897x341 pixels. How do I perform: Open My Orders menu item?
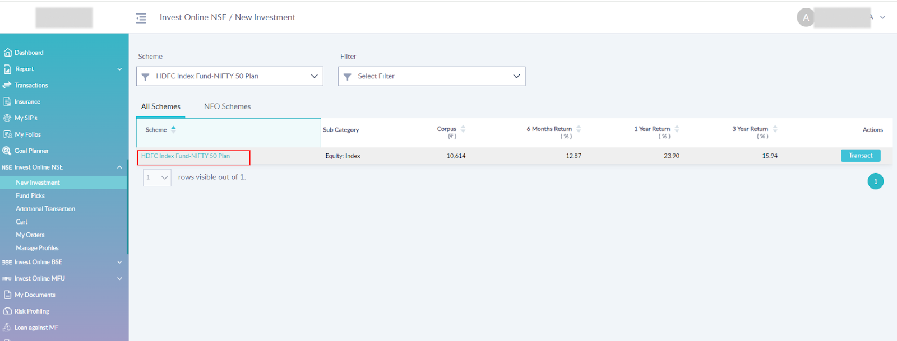pos(30,235)
